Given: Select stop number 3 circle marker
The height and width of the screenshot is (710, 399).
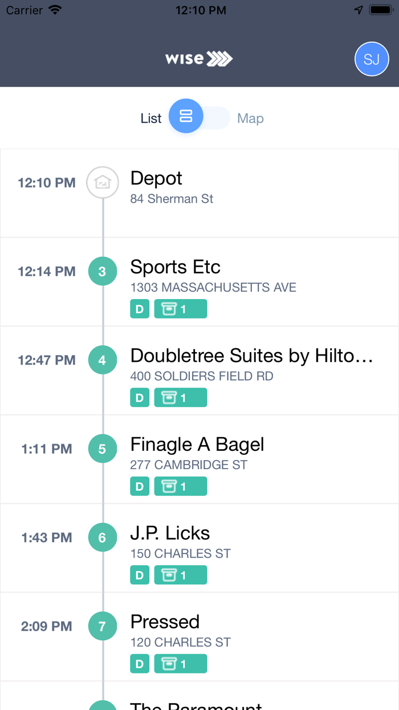Looking at the screenshot, I should pos(103,272).
